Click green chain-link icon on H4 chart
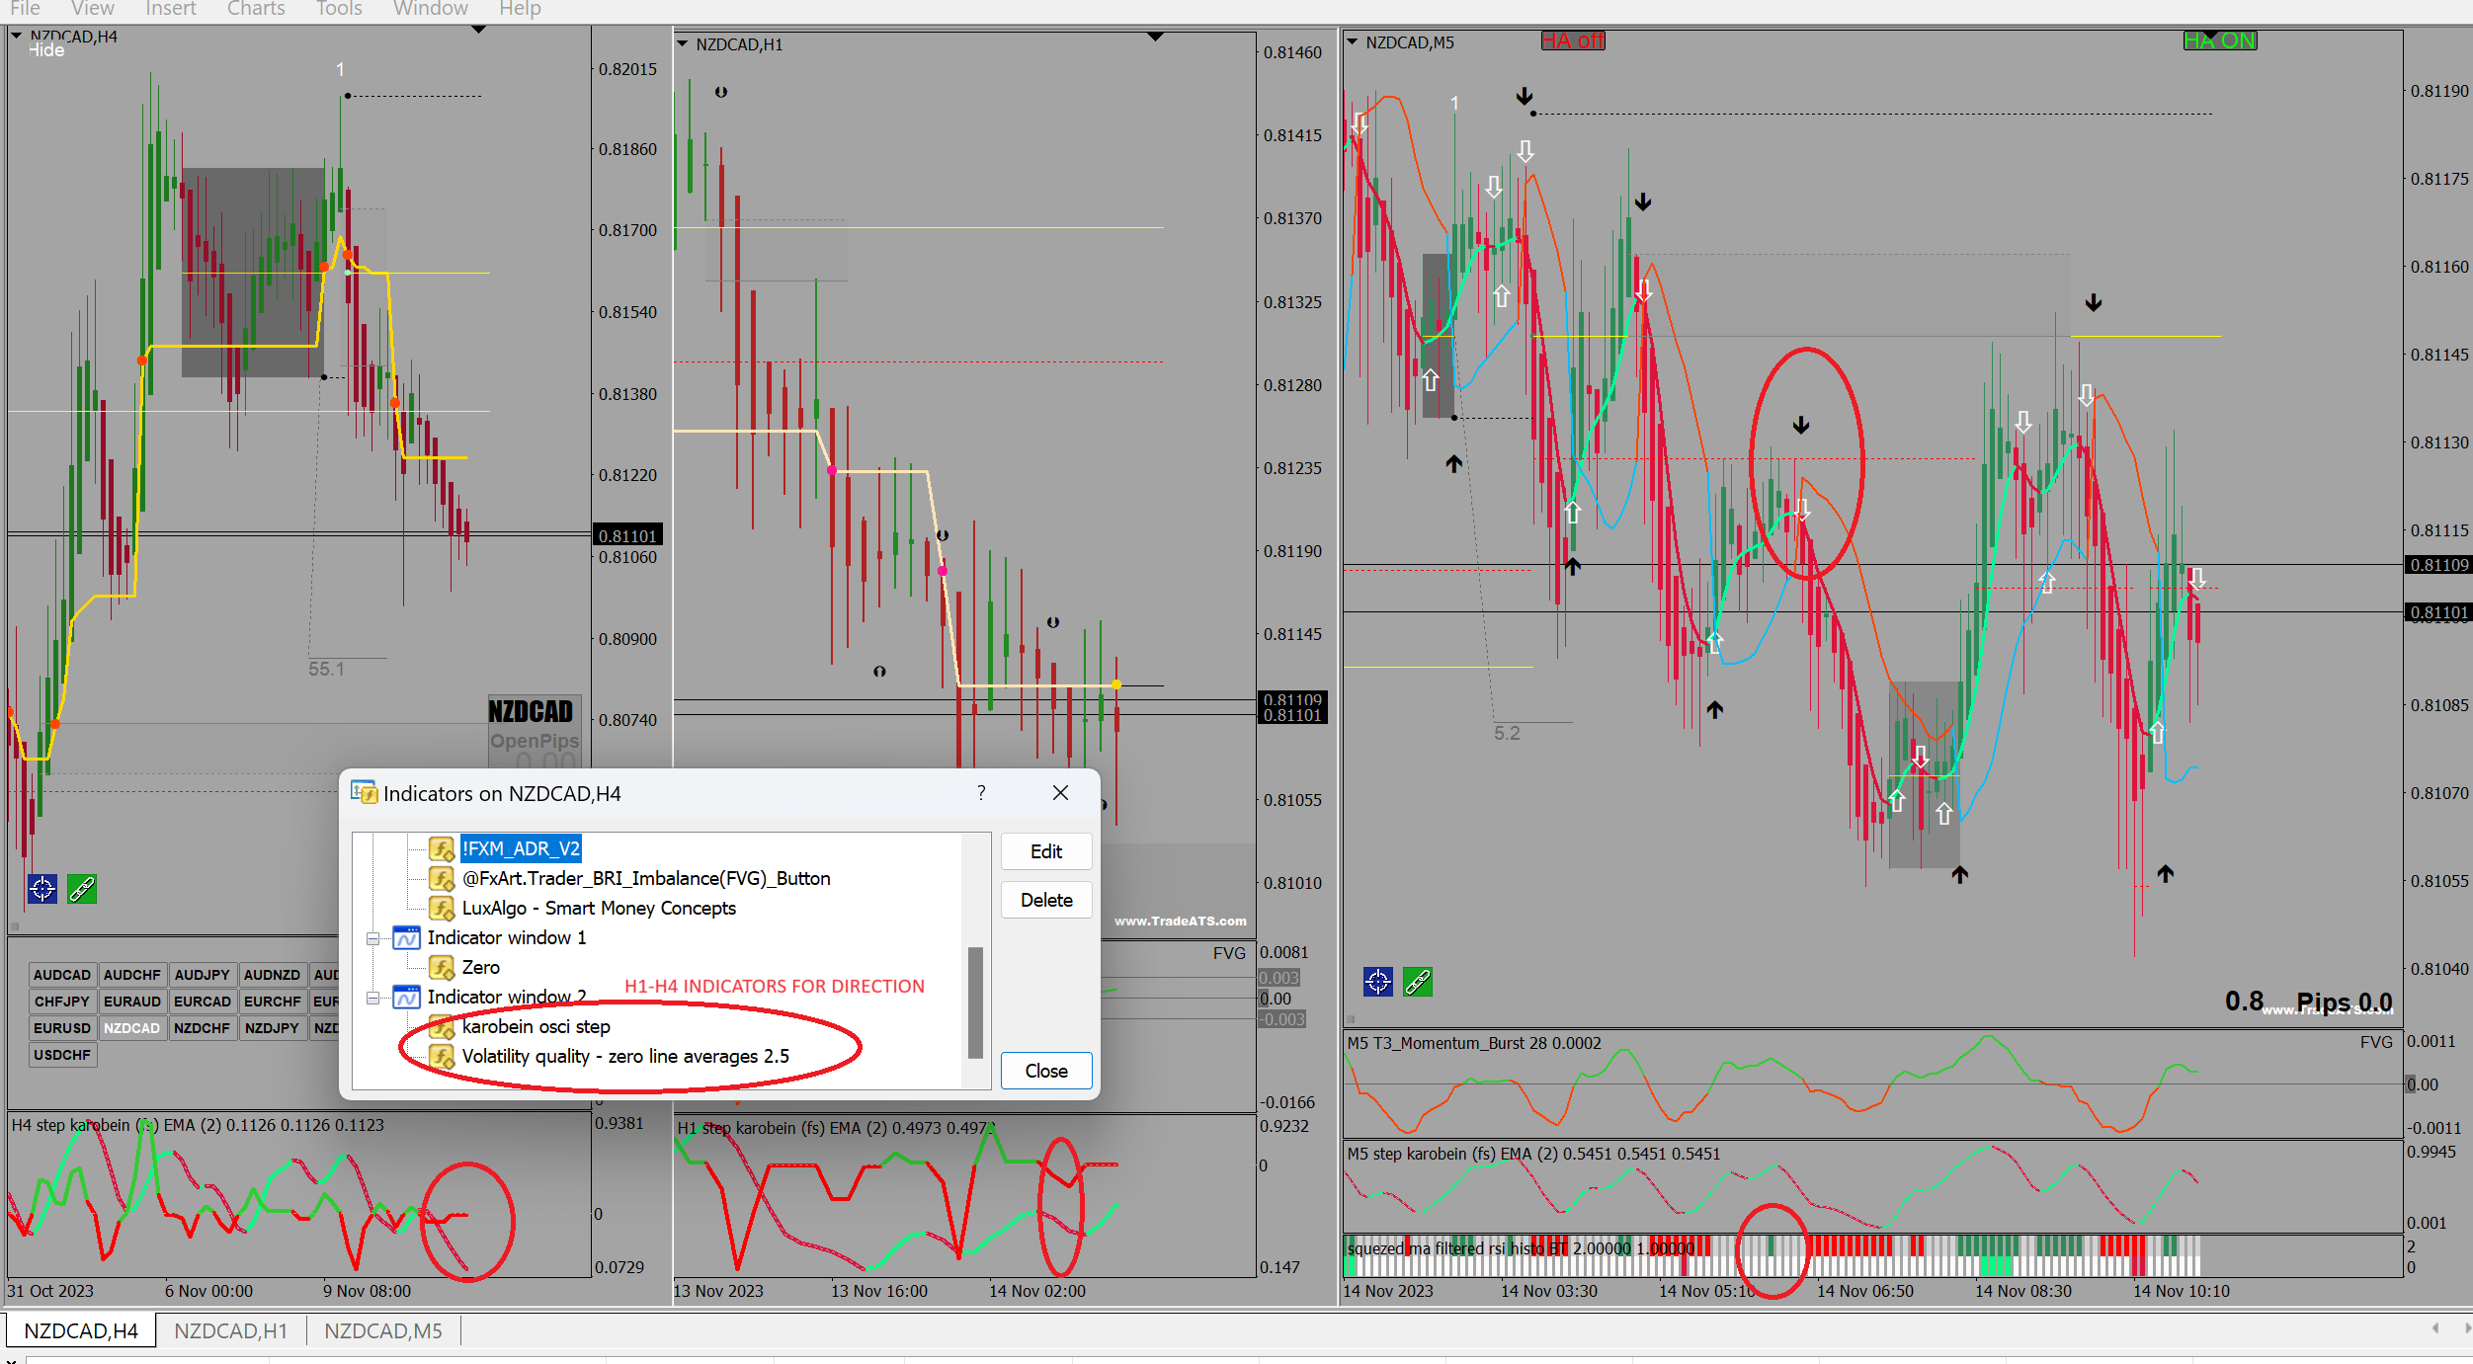Viewport: 2473px width, 1364px height. 82,889
